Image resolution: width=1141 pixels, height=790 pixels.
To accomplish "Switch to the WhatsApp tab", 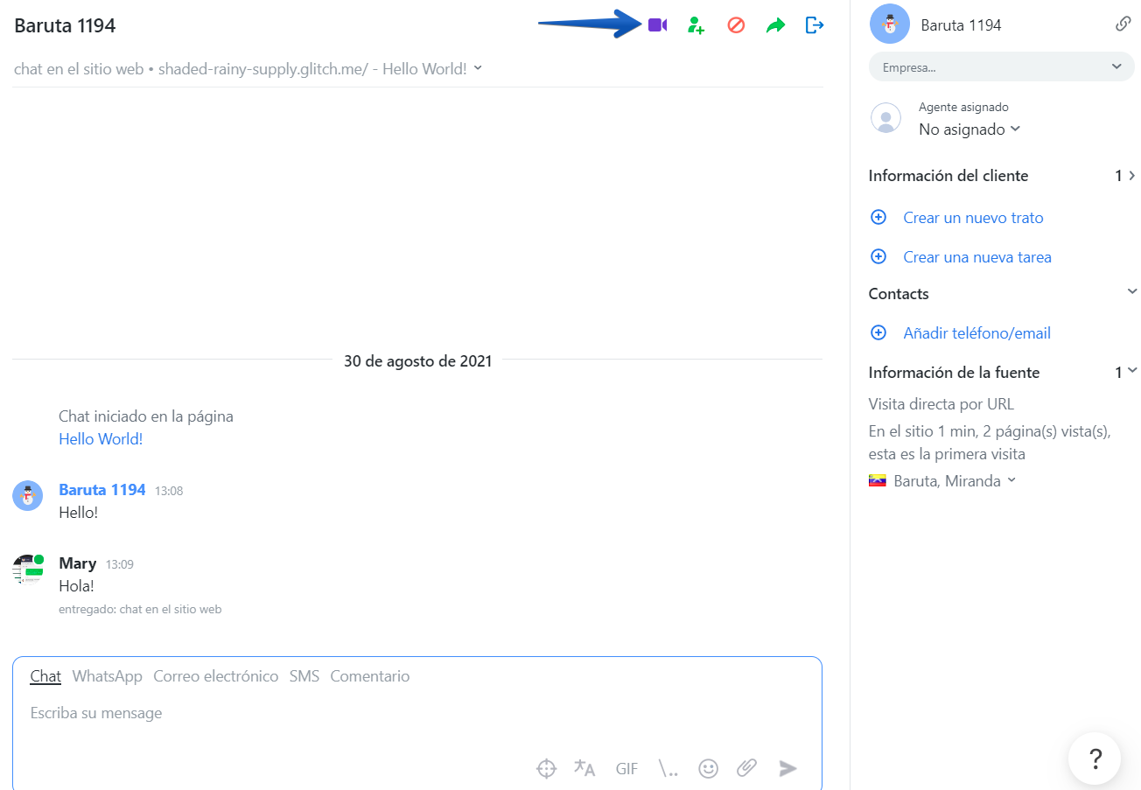I will point(108,676).
